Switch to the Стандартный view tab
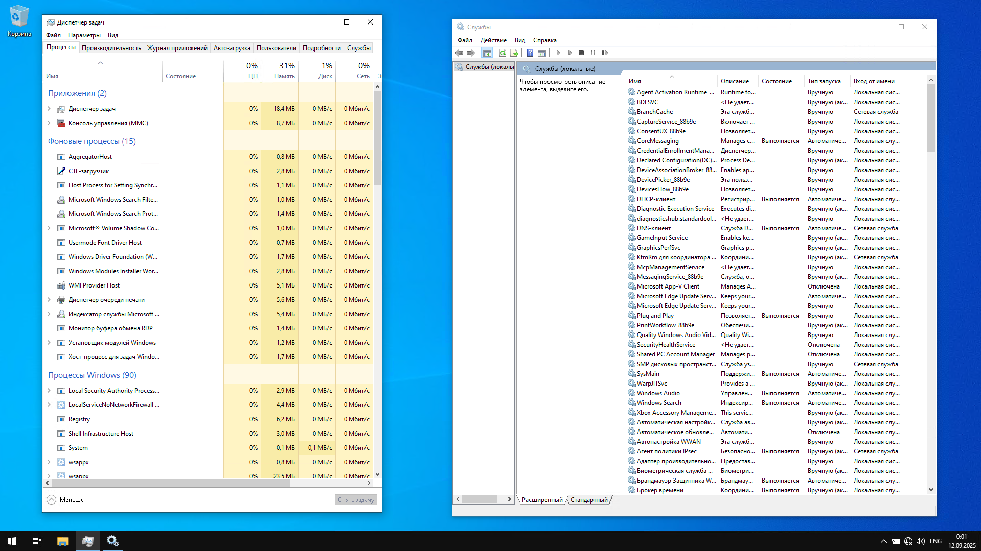 589,500
